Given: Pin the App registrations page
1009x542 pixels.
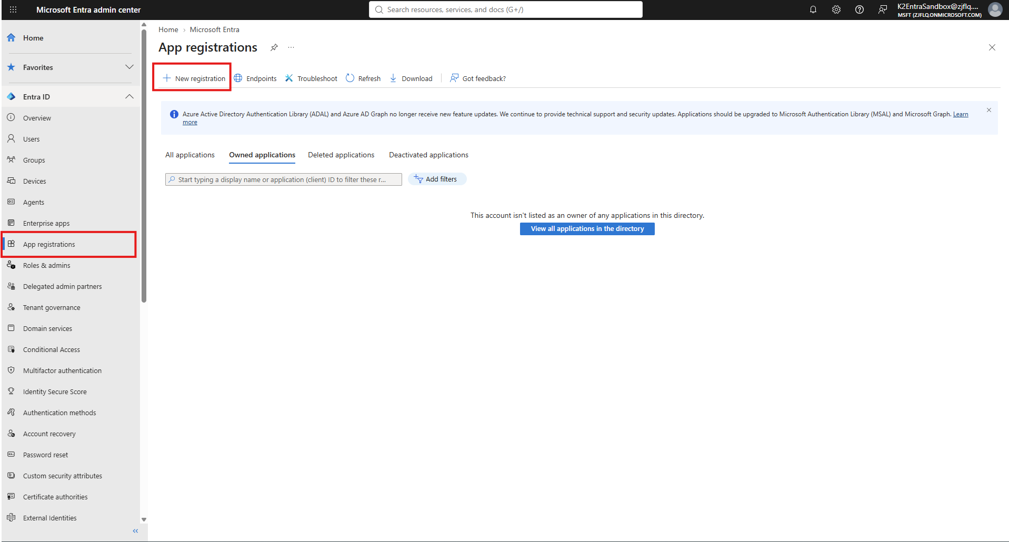Looking at the screenshot, I should click(x=274, y=47).
